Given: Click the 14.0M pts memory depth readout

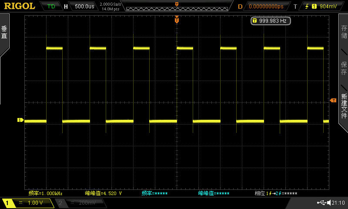Looking at the screenshot, I should click(x=110, y=9).
